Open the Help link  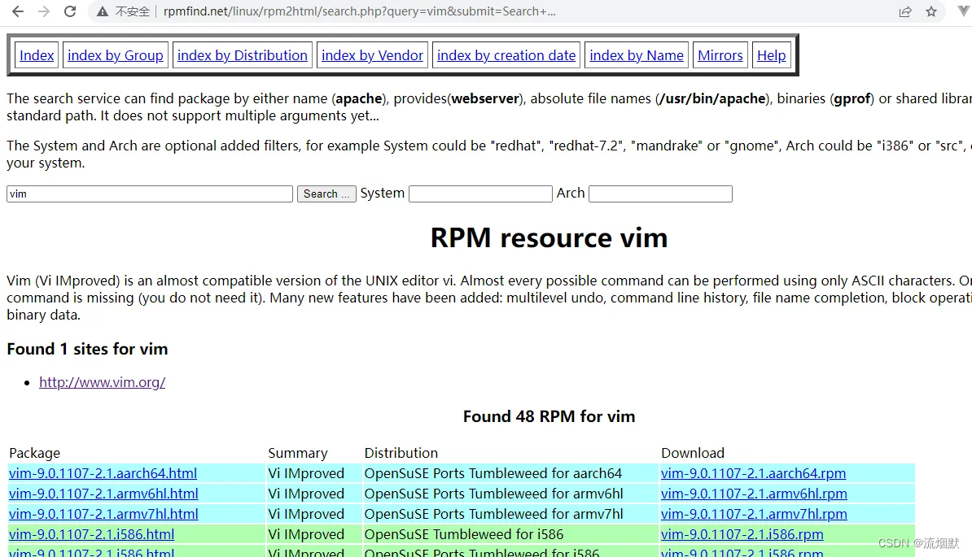771,55
